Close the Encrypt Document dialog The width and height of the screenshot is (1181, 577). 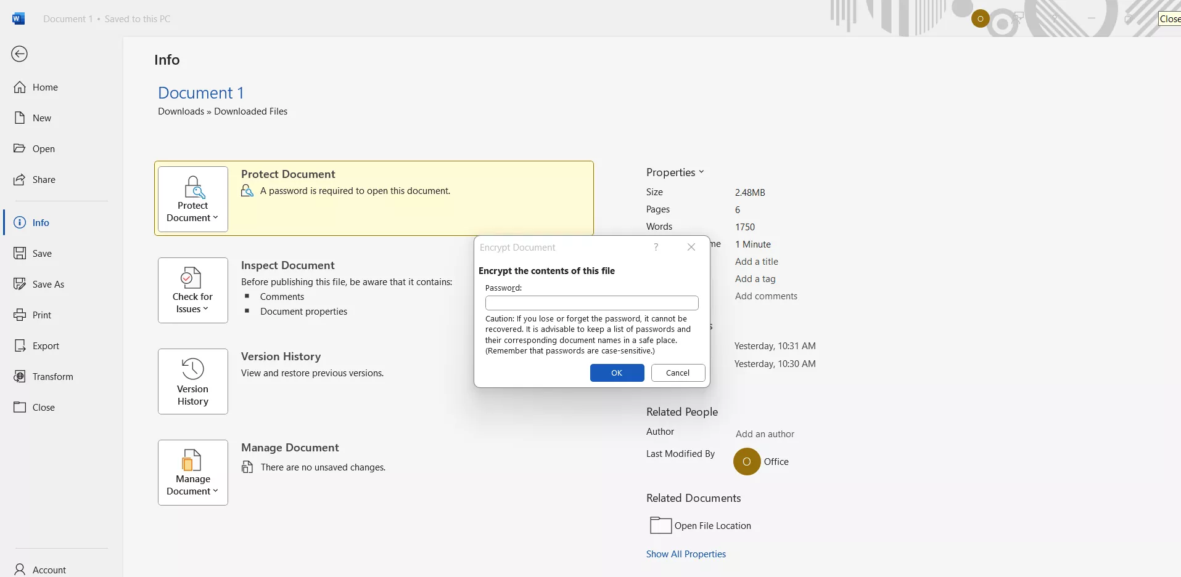(691, 248)
